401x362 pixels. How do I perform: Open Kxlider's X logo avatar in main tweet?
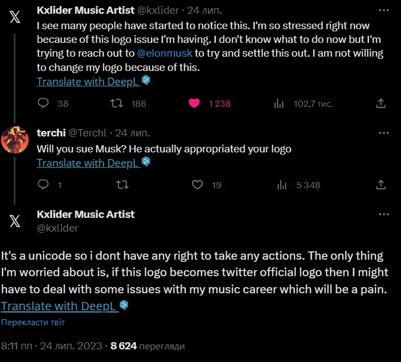[x=15, y=221]
